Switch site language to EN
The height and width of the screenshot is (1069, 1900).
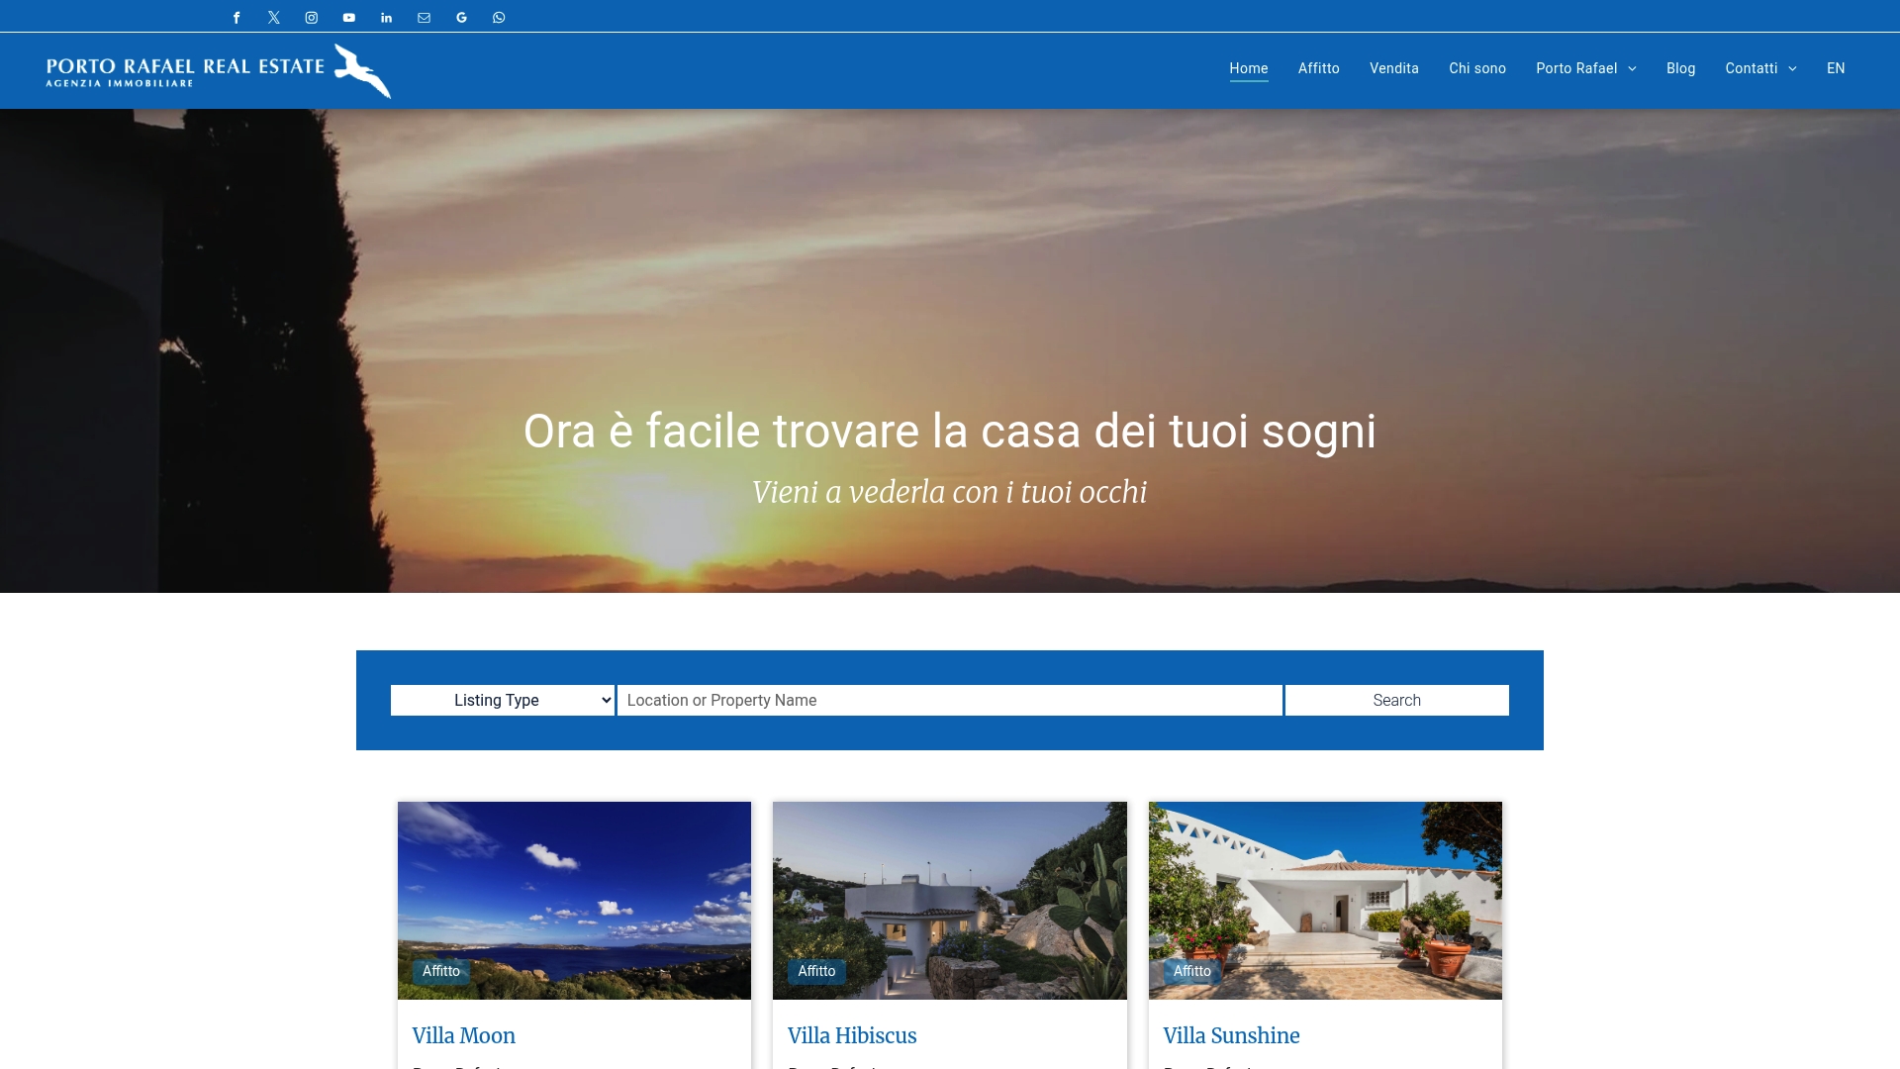click(1836, 68)
